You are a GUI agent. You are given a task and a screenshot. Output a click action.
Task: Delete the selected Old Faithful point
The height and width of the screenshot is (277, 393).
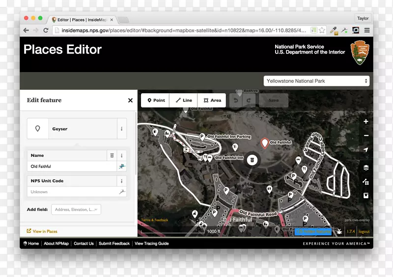(252, 159)
